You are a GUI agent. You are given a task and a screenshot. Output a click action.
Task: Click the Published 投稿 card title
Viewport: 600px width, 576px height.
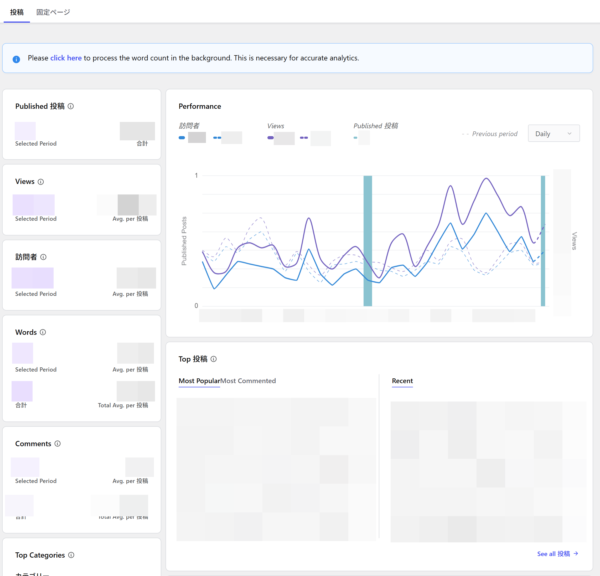[40, 106]
